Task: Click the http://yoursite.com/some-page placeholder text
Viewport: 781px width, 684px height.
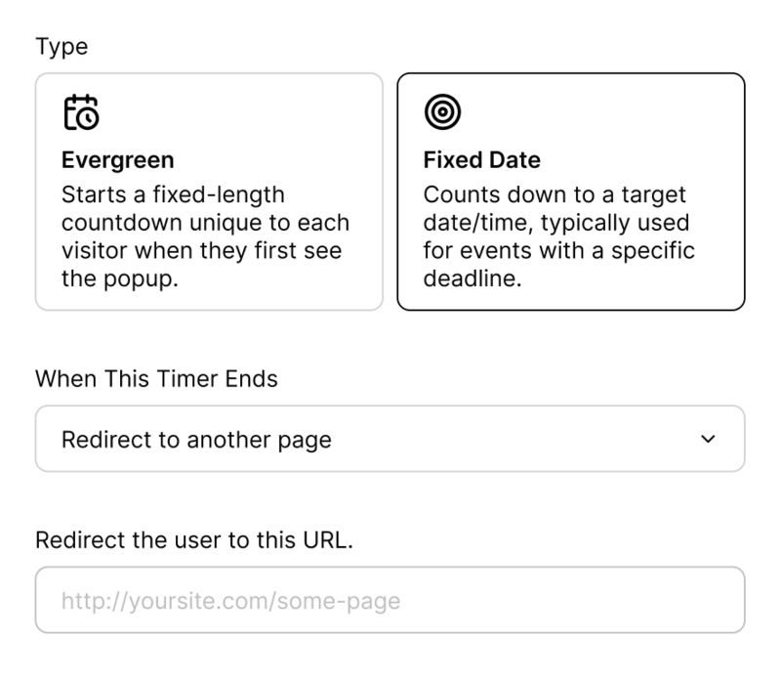Action: (230, 601)
